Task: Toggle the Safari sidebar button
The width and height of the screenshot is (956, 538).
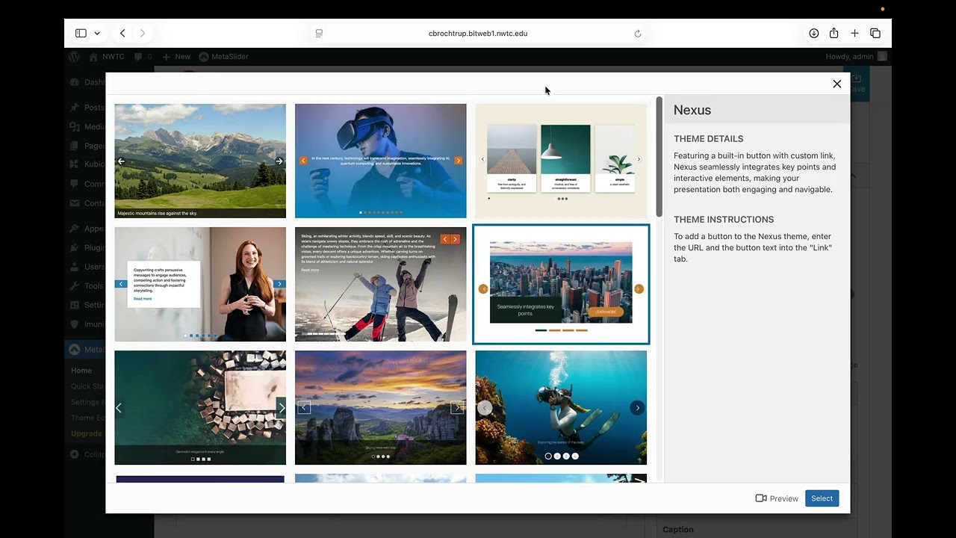Action: click(81, 34)
